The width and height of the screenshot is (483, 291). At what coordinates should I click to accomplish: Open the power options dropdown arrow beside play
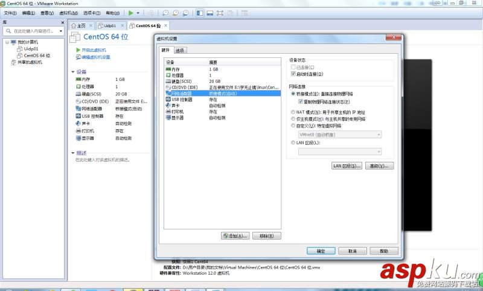pos(138,13)
